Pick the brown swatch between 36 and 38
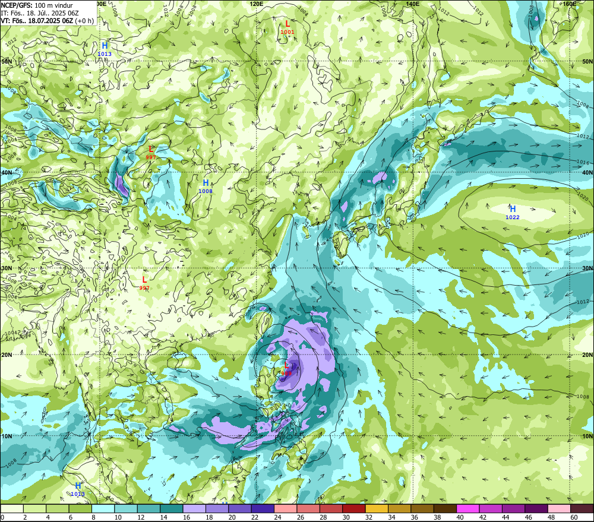594x522 pixels. coord(422,508)
